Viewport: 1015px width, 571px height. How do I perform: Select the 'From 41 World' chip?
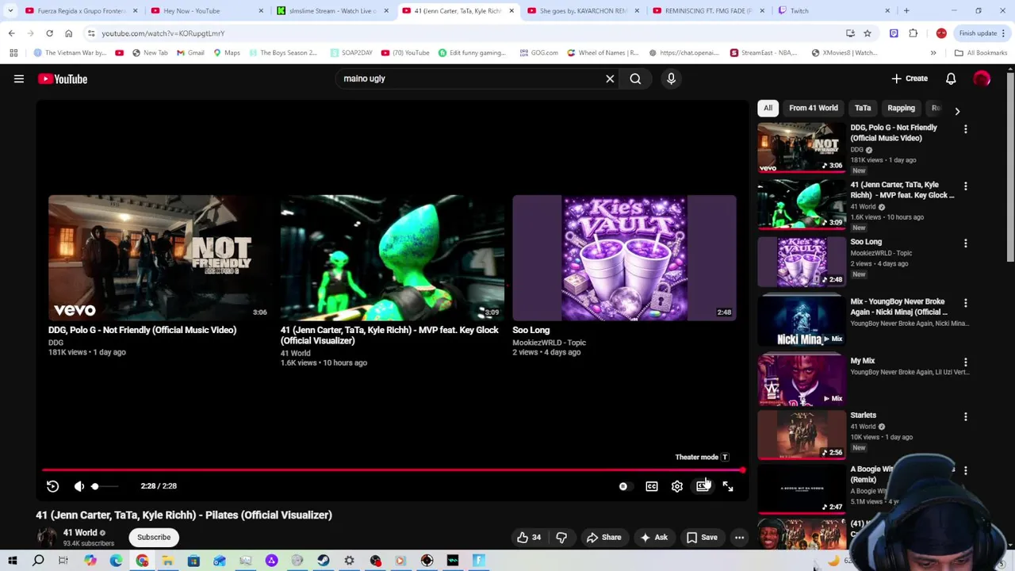[x=813, y=108]
